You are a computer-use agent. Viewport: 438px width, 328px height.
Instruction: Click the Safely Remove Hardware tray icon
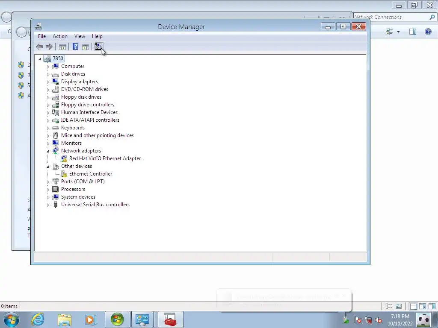346,320
